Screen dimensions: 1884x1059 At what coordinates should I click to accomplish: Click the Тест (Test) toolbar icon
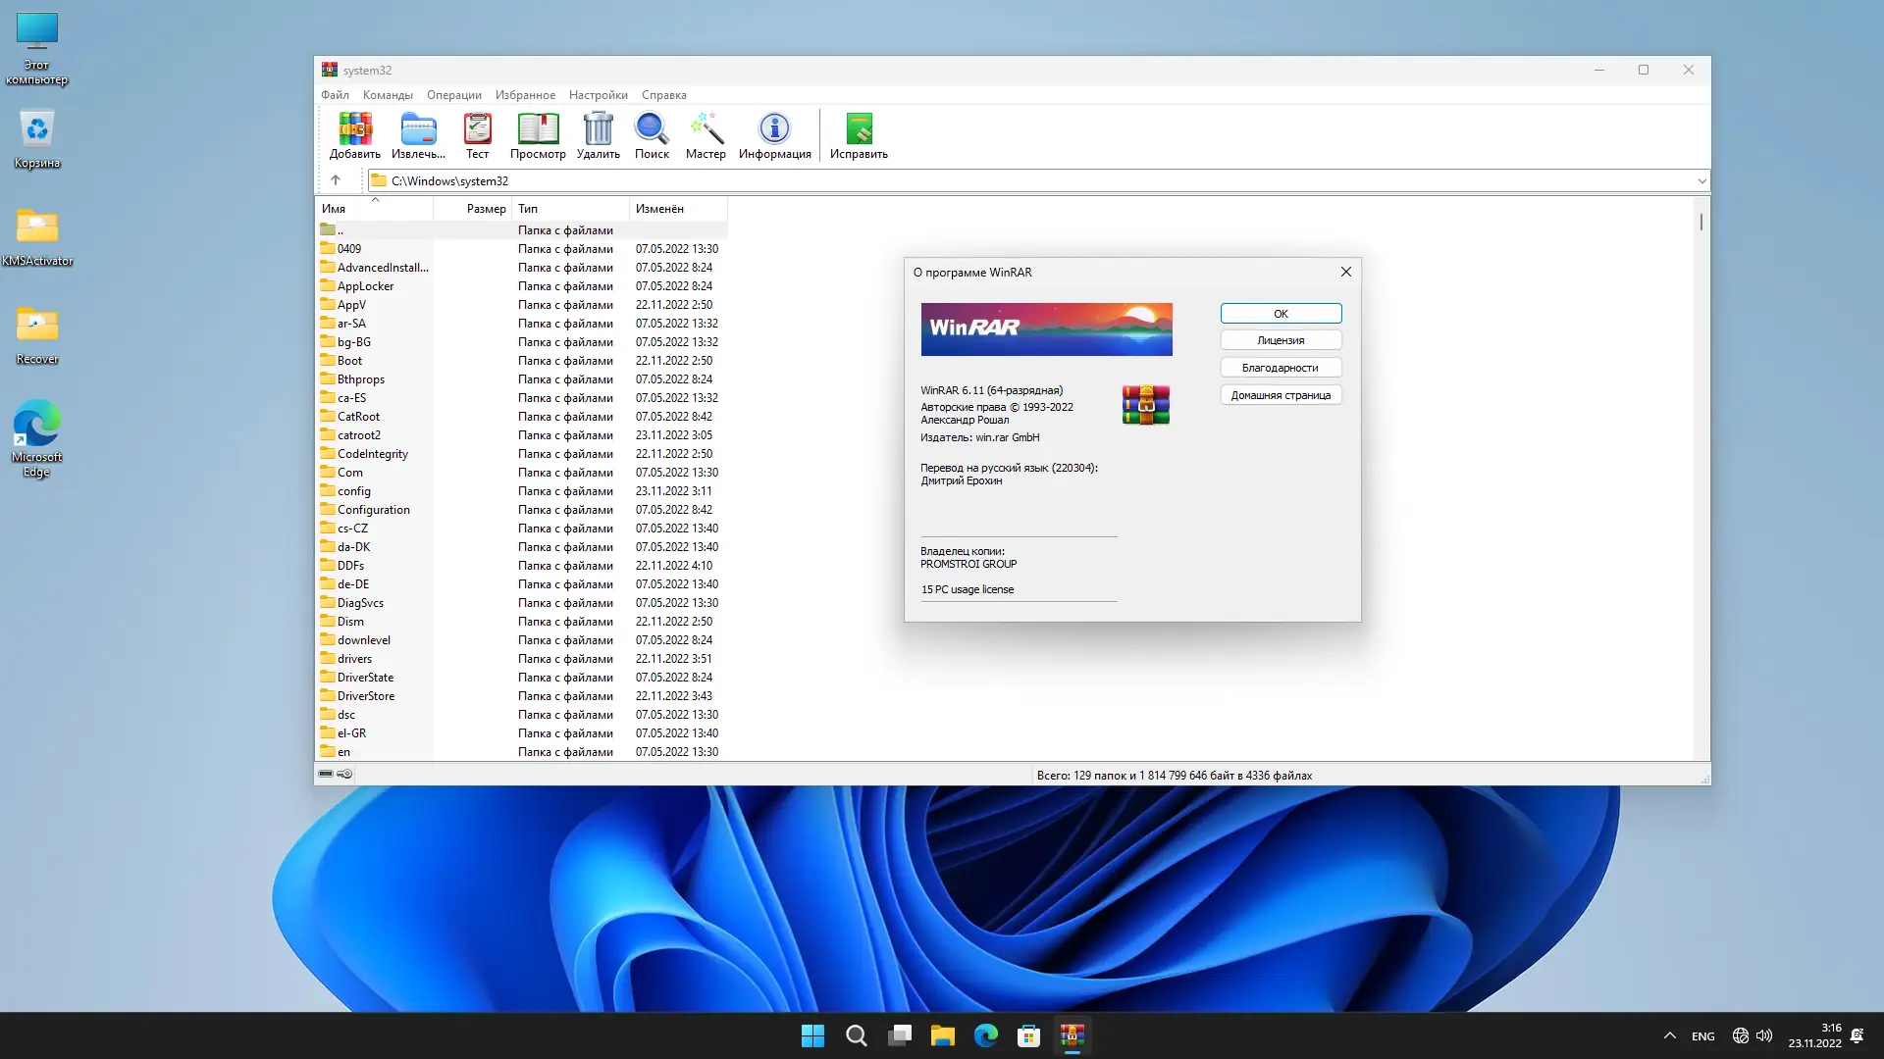477,134
